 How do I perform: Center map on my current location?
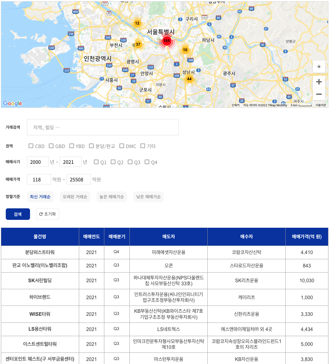click(319, 67)
